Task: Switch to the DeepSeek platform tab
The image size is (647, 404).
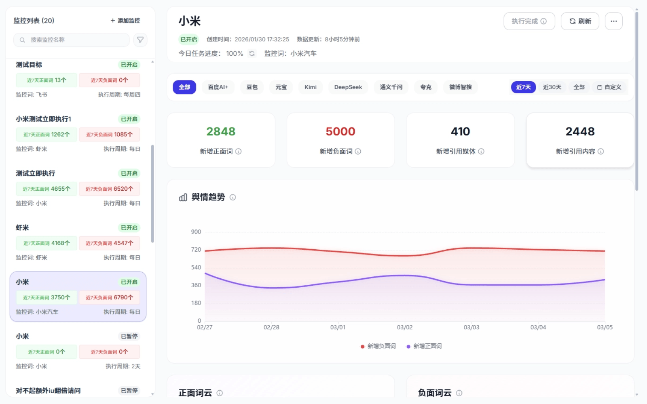Action: coord(348,87)
